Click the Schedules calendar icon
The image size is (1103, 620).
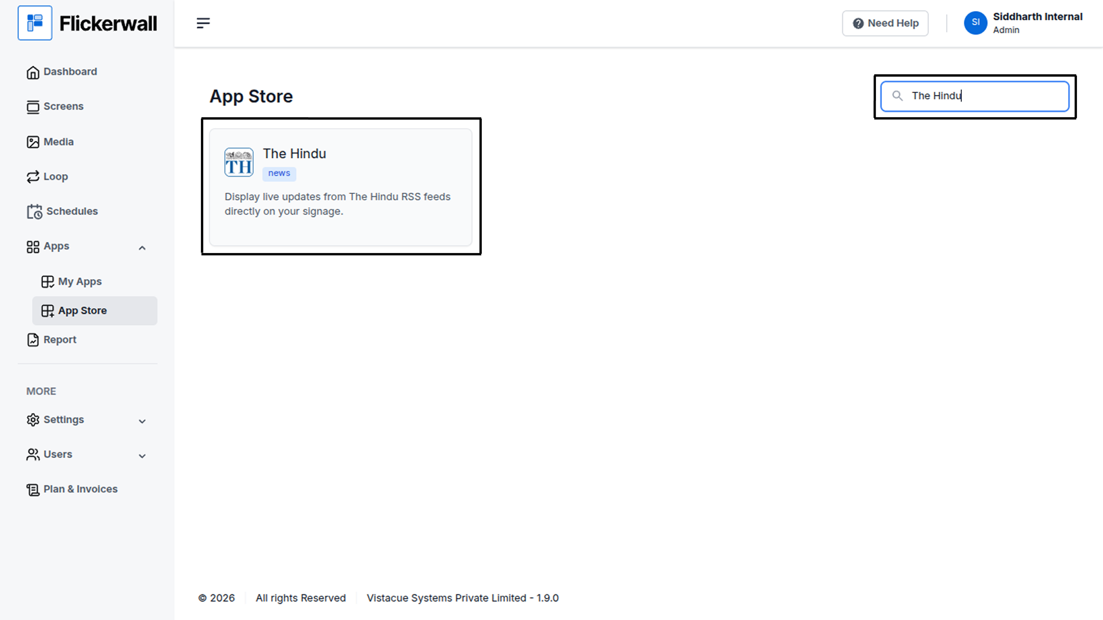pyautogui.click(x=34, y=212)
